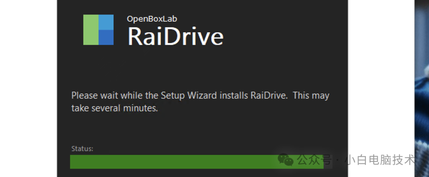Click the "Please wait while the Setup Wizard" line

tap(200, 96)
